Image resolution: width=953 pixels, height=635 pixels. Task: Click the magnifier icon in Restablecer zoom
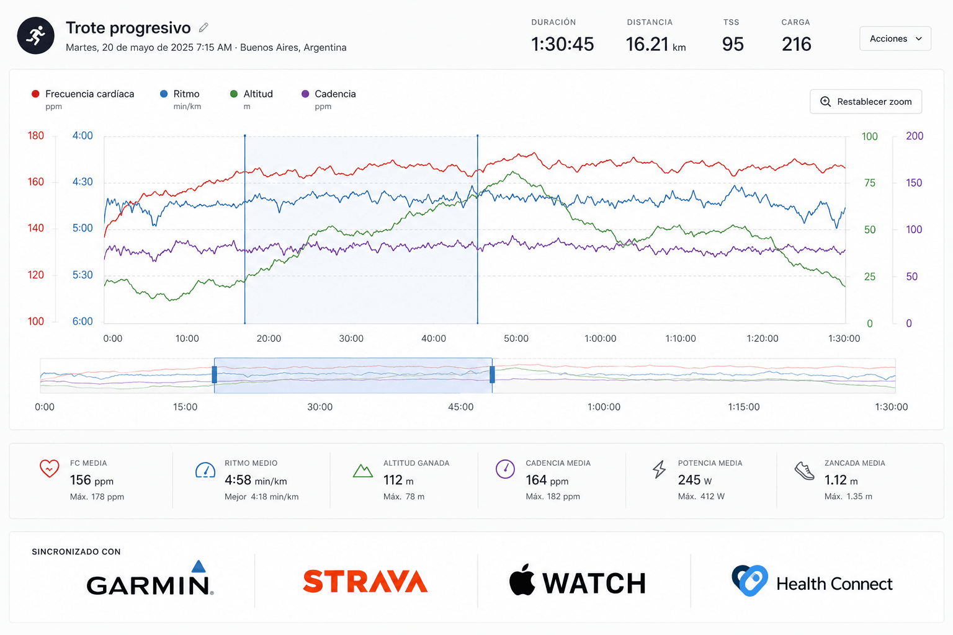tap(826, 102)
